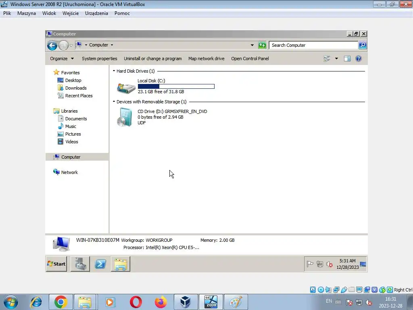This screenshot has width=413, height=310.
Task: Open the Pomoc menu
Action: pos(122,13)
